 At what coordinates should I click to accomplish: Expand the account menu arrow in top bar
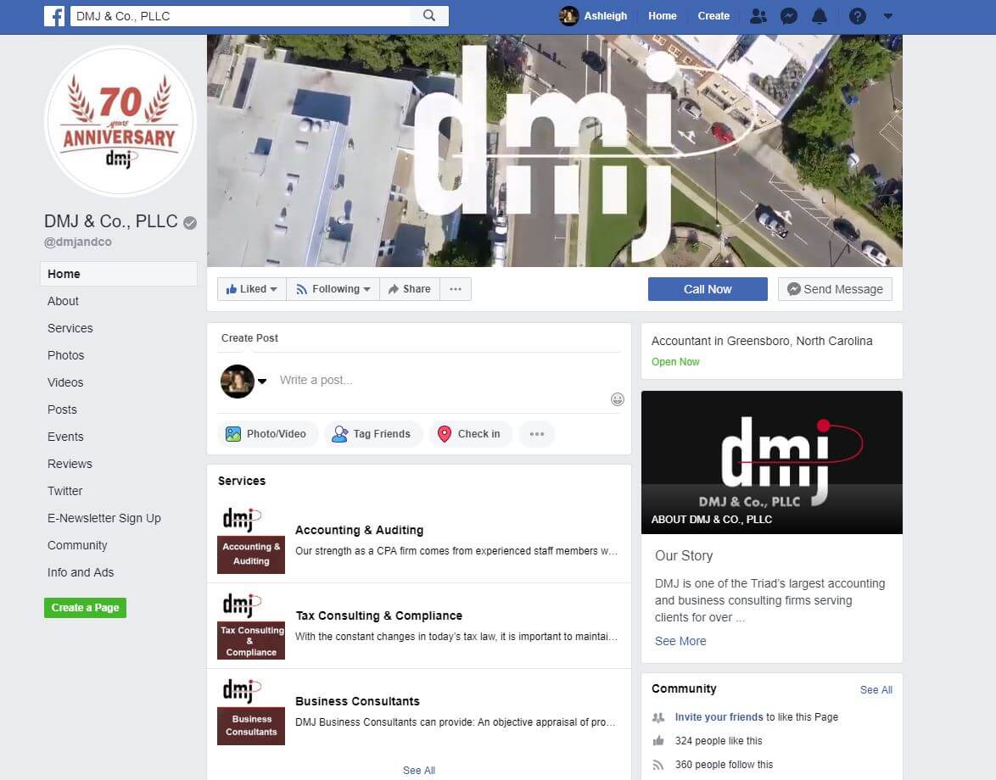coord(888,16)
